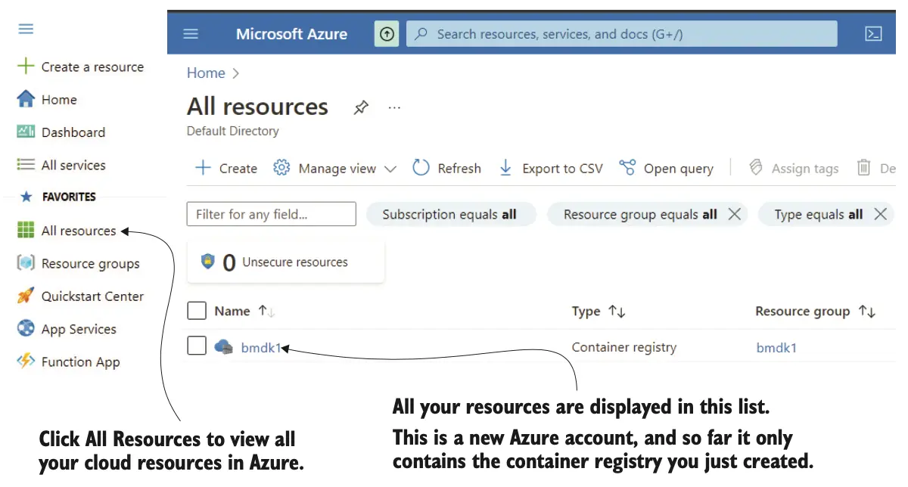Export the list to CSV
908x487 pixels.
[551, 168]
